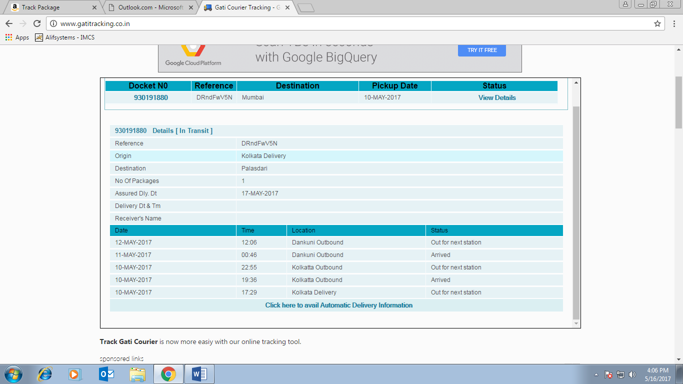
Task: Click the network tray icon
Action: [x=620, y=374]
